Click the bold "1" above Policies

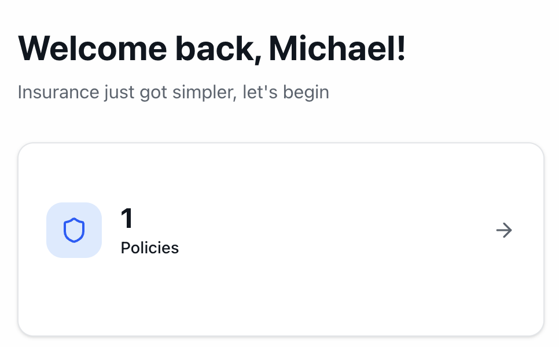pos(127,219)
